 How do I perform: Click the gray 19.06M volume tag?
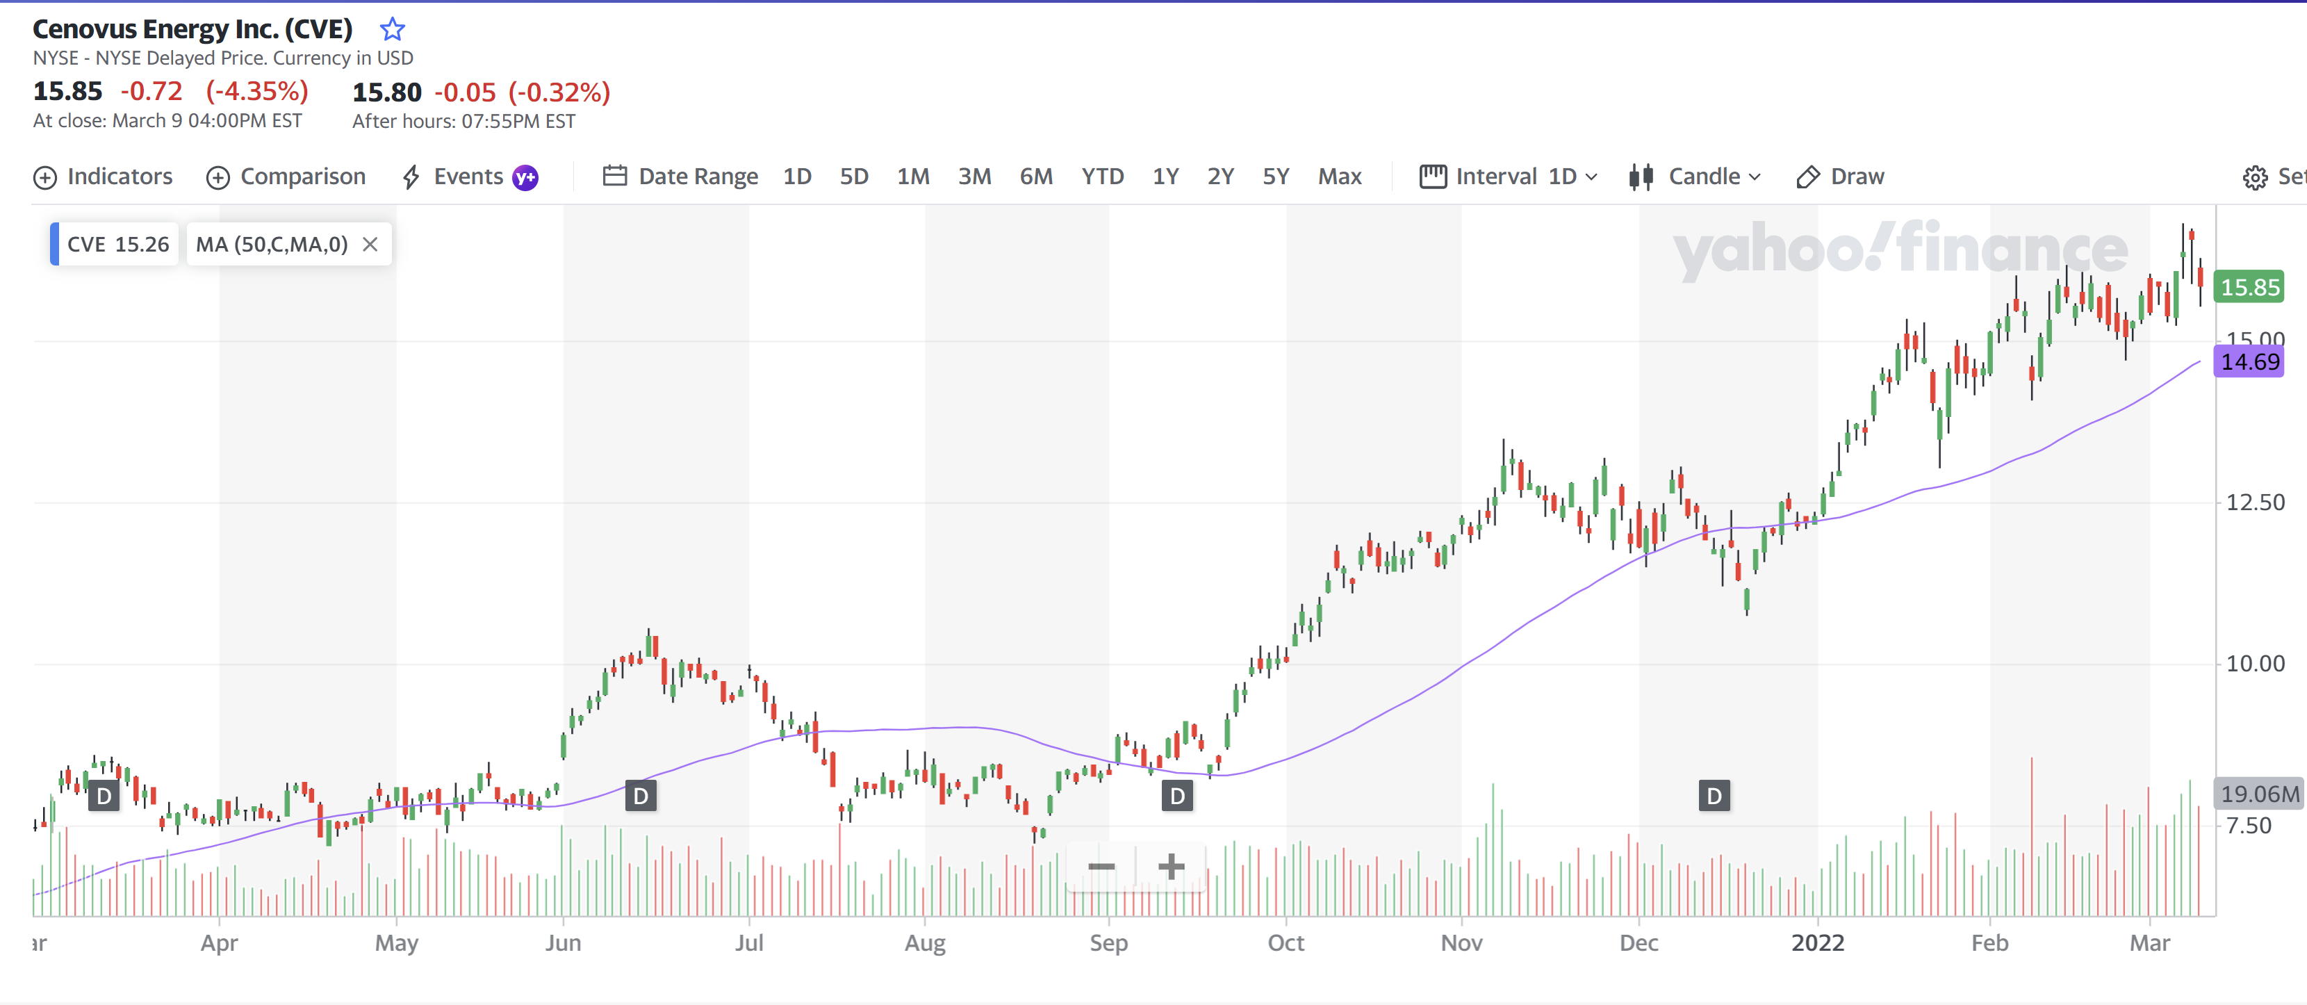(2258, 794)
